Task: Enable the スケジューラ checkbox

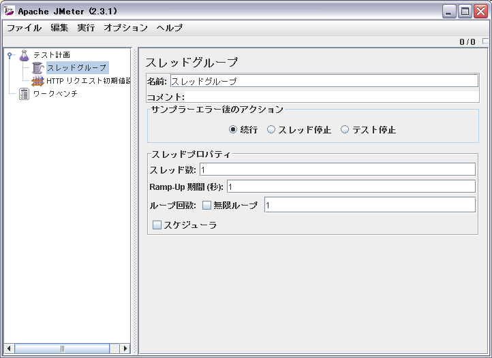Action: [157, 225]
